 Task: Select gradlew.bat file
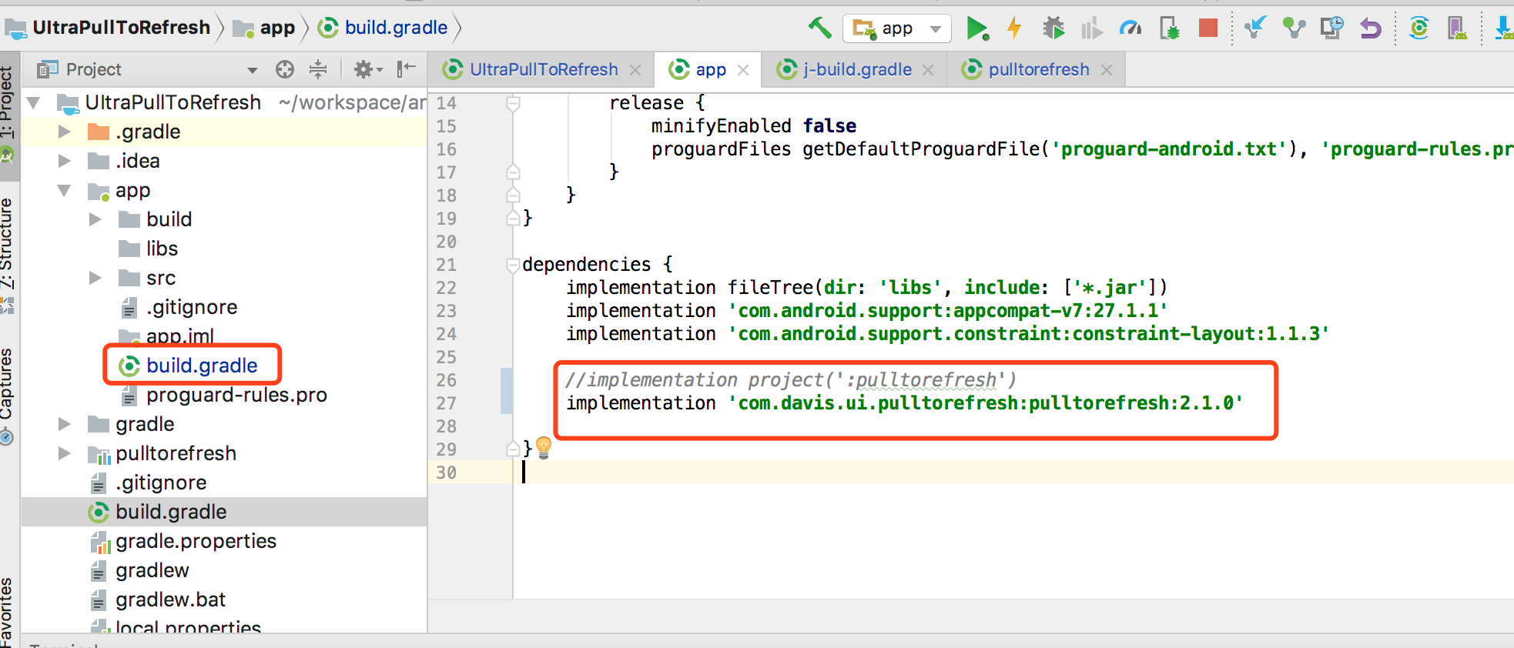(x=170, y=600)
